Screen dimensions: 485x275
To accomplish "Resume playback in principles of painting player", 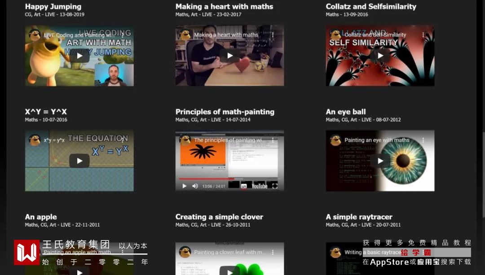I will point(185,186).
